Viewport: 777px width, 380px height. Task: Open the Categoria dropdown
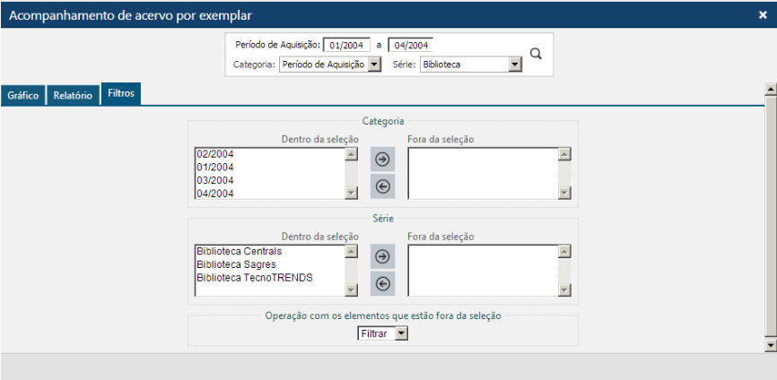[330, 65]
